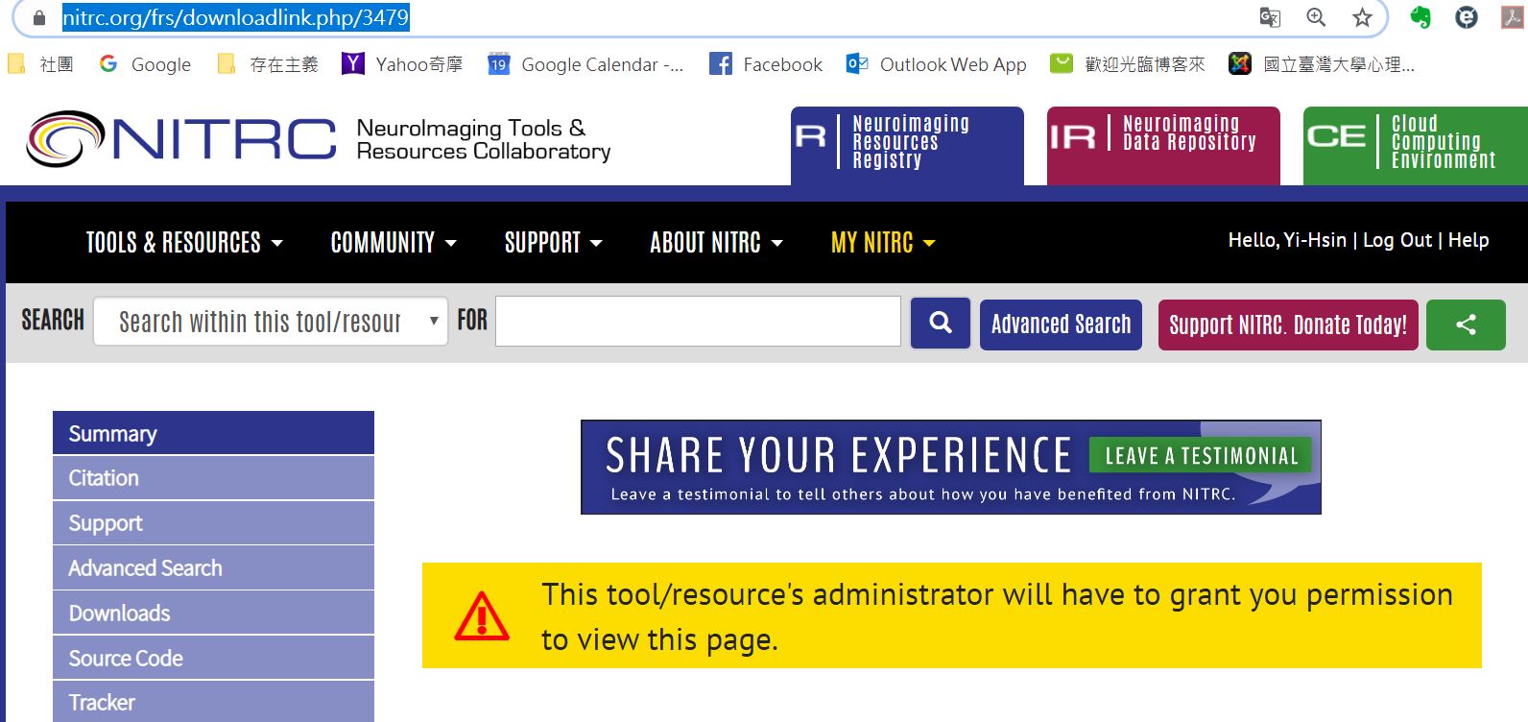Click the NITRC logo
Viewport: 1528px width, 722px height.
coord(181,139)
